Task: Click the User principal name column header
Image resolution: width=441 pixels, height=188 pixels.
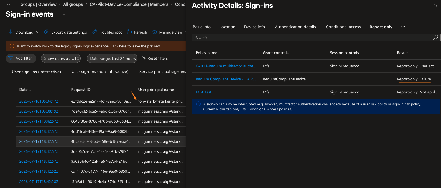Action: click(x=156, y=90)
